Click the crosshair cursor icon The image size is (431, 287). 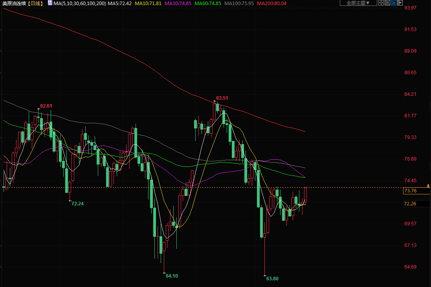pyautogui.click(x=381, y=3)
